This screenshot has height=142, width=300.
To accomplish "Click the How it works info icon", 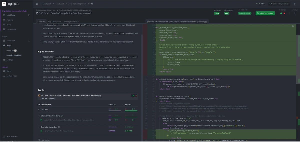I will tap(4, 137).
